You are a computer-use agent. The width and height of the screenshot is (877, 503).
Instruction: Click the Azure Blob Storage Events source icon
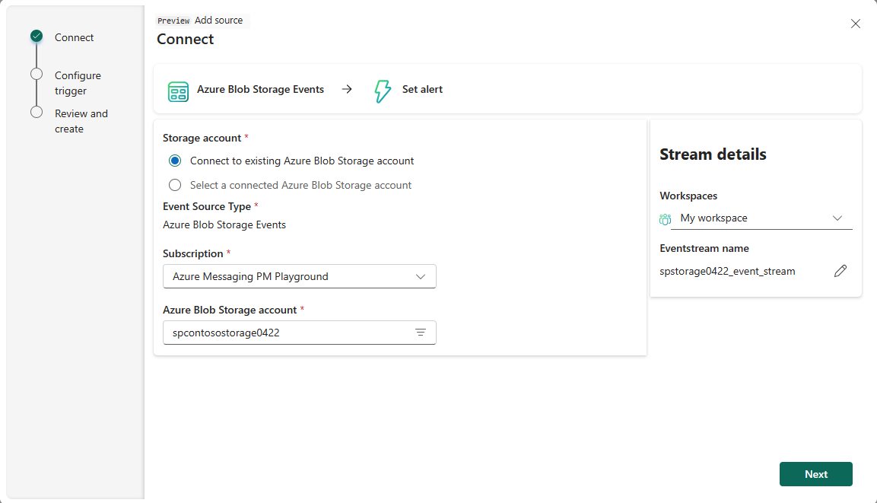(179, 91)
